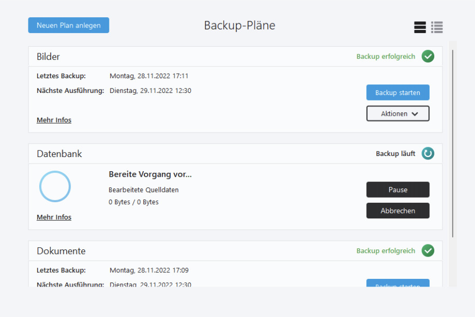Click the Backup läuft status label
This screenshot has width=475, height=317.
(x=396, y=153)
